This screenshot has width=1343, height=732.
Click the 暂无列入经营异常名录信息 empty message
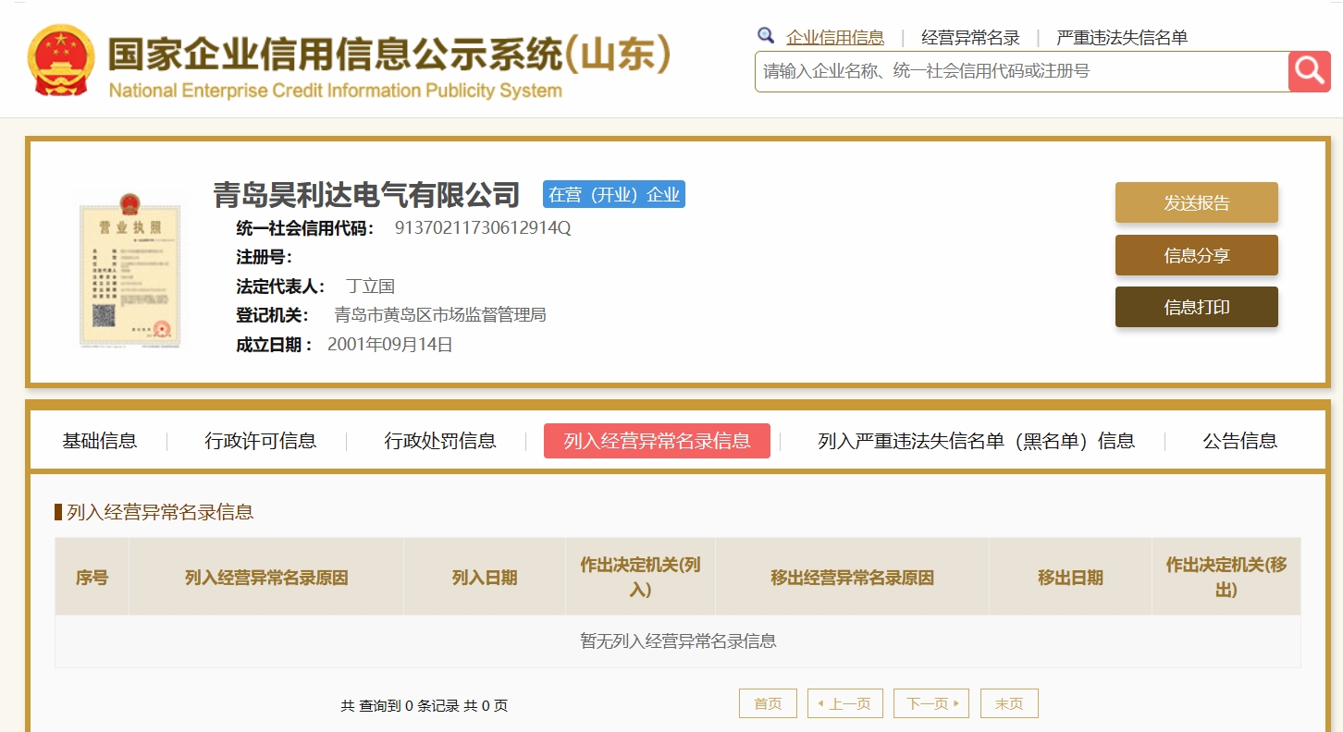(x=678, y=641)
